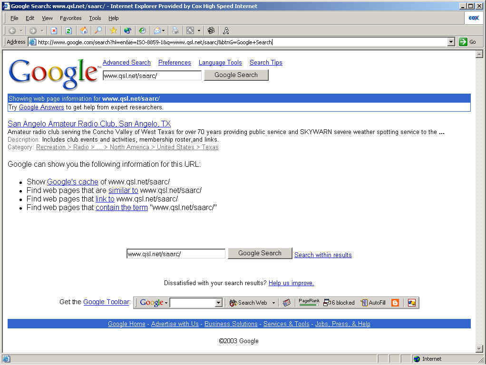Go to the Home page icon
This screenshot has width=486, height=365.
[83, 31]
